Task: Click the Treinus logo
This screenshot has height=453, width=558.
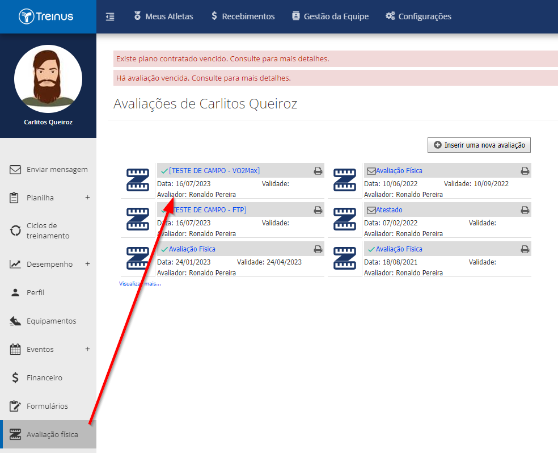Action: tap(46, 16)
